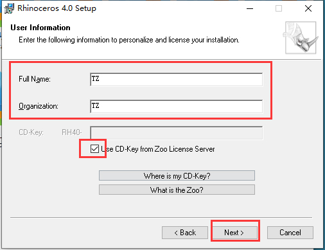Click the greyed-out maximize window button
This screenshot has height=250, width=325.
coord(279,8)
